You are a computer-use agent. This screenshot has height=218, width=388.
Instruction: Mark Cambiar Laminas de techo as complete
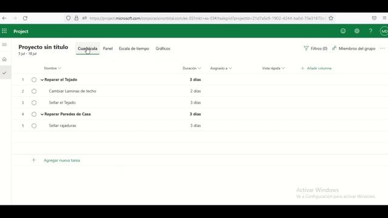[x=34, y=91]
